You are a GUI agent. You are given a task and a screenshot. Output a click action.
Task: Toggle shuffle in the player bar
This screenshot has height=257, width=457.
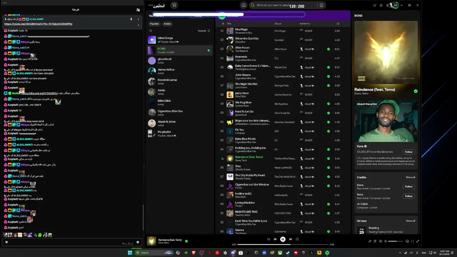click(x=268, y=239)
